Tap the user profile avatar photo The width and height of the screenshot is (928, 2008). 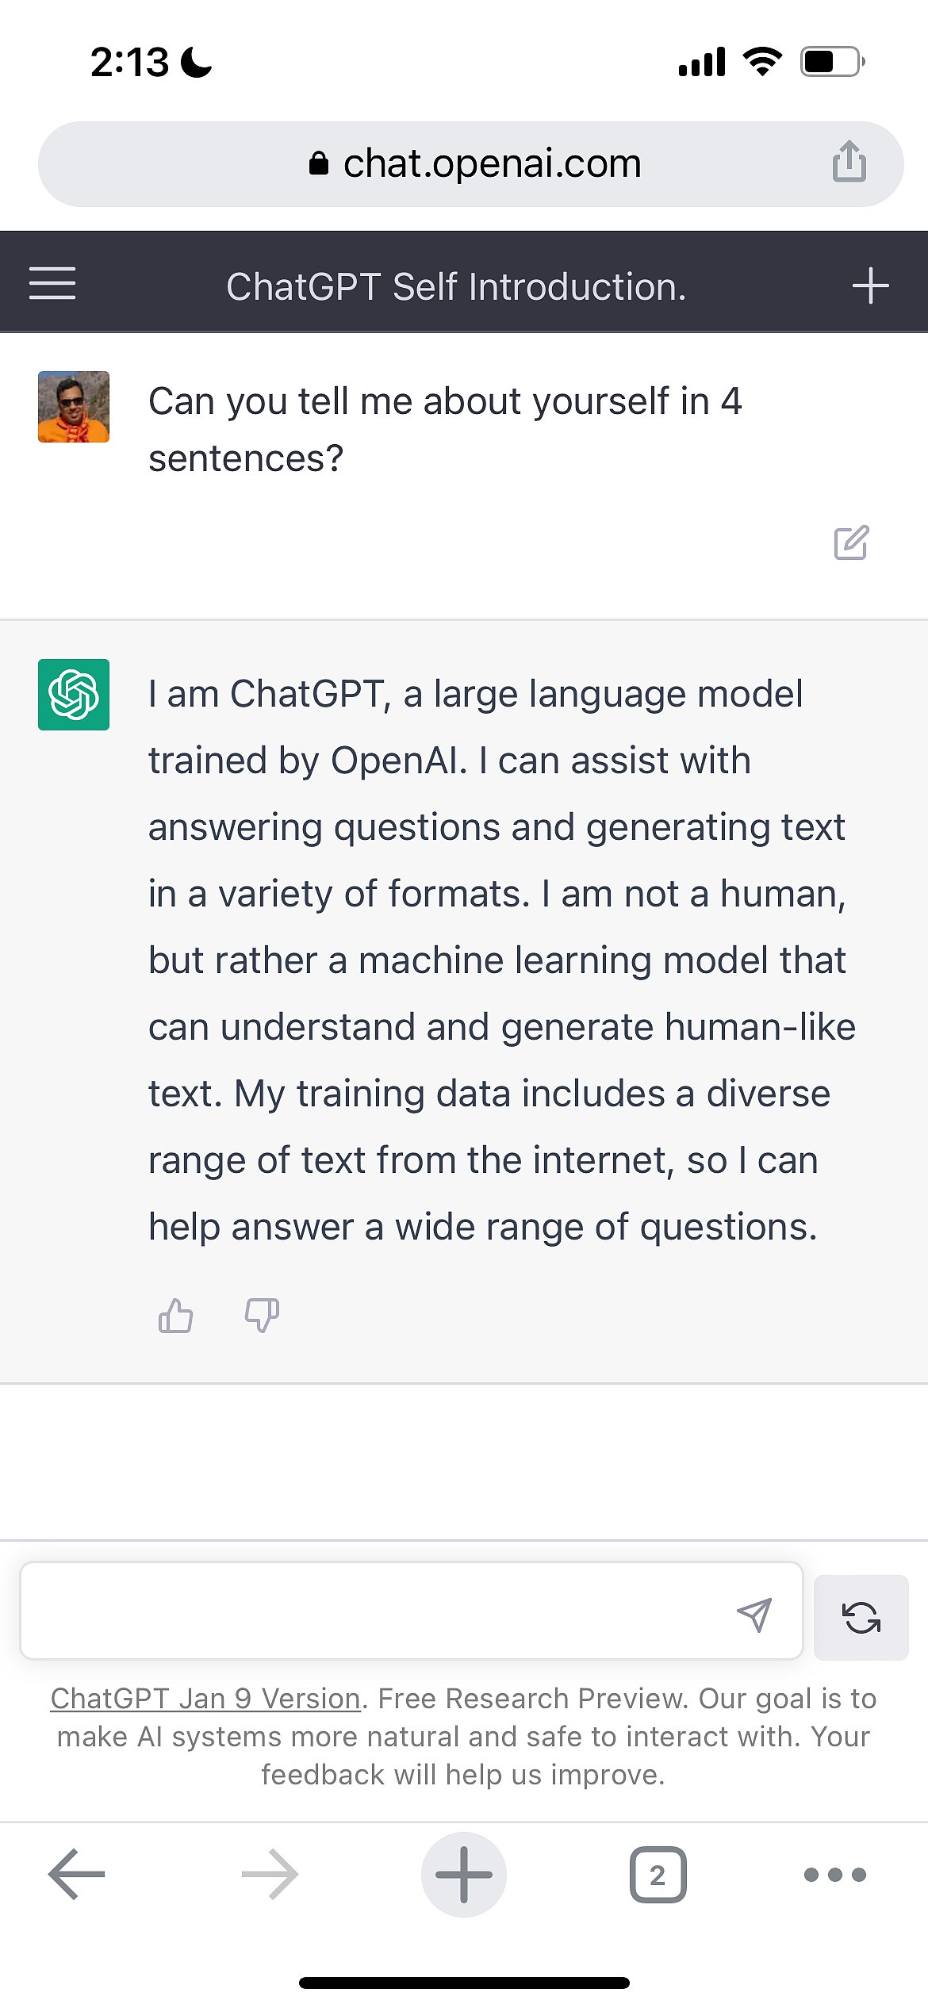[x=74, y=407]
